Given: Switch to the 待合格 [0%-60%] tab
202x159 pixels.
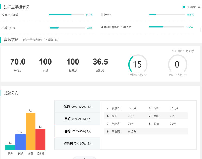Looking at the screenshot, I should tap(77, 143).
